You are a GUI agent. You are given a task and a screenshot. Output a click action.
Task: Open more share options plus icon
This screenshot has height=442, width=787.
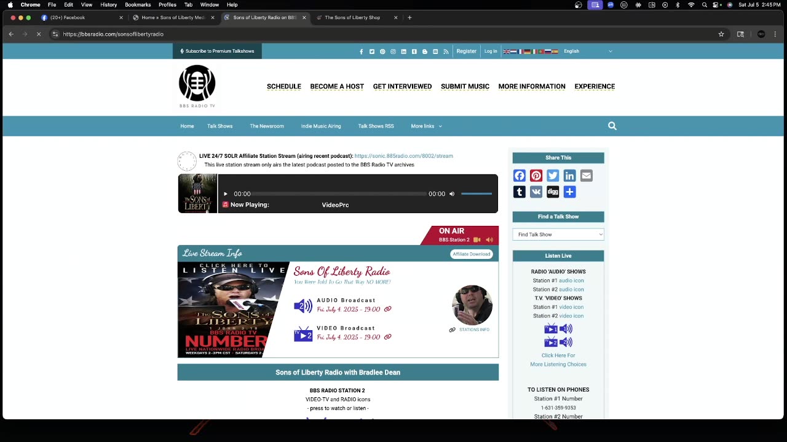pyautogui.click(x=569, y=192)
